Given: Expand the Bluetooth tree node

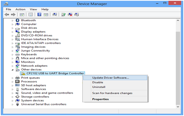Looking at the screenshot, I should coord(12,20).
